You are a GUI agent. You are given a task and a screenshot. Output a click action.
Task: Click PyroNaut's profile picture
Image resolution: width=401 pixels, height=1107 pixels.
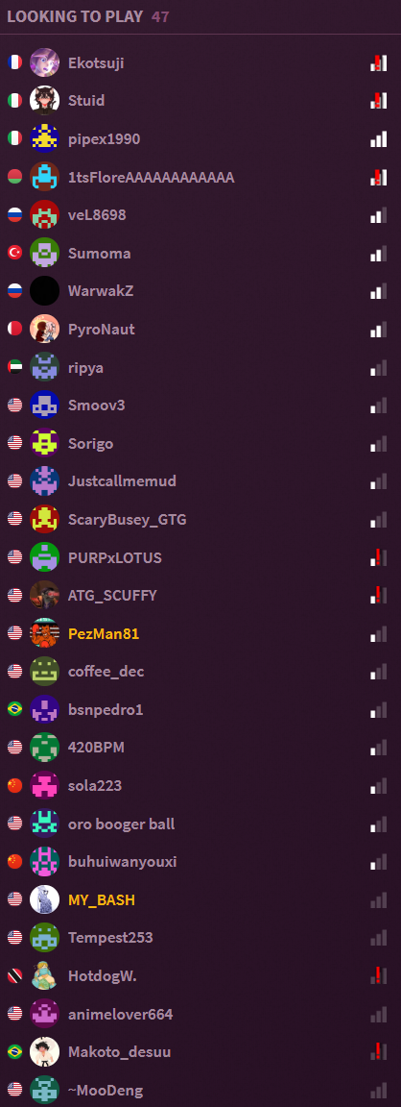[44, 329]
